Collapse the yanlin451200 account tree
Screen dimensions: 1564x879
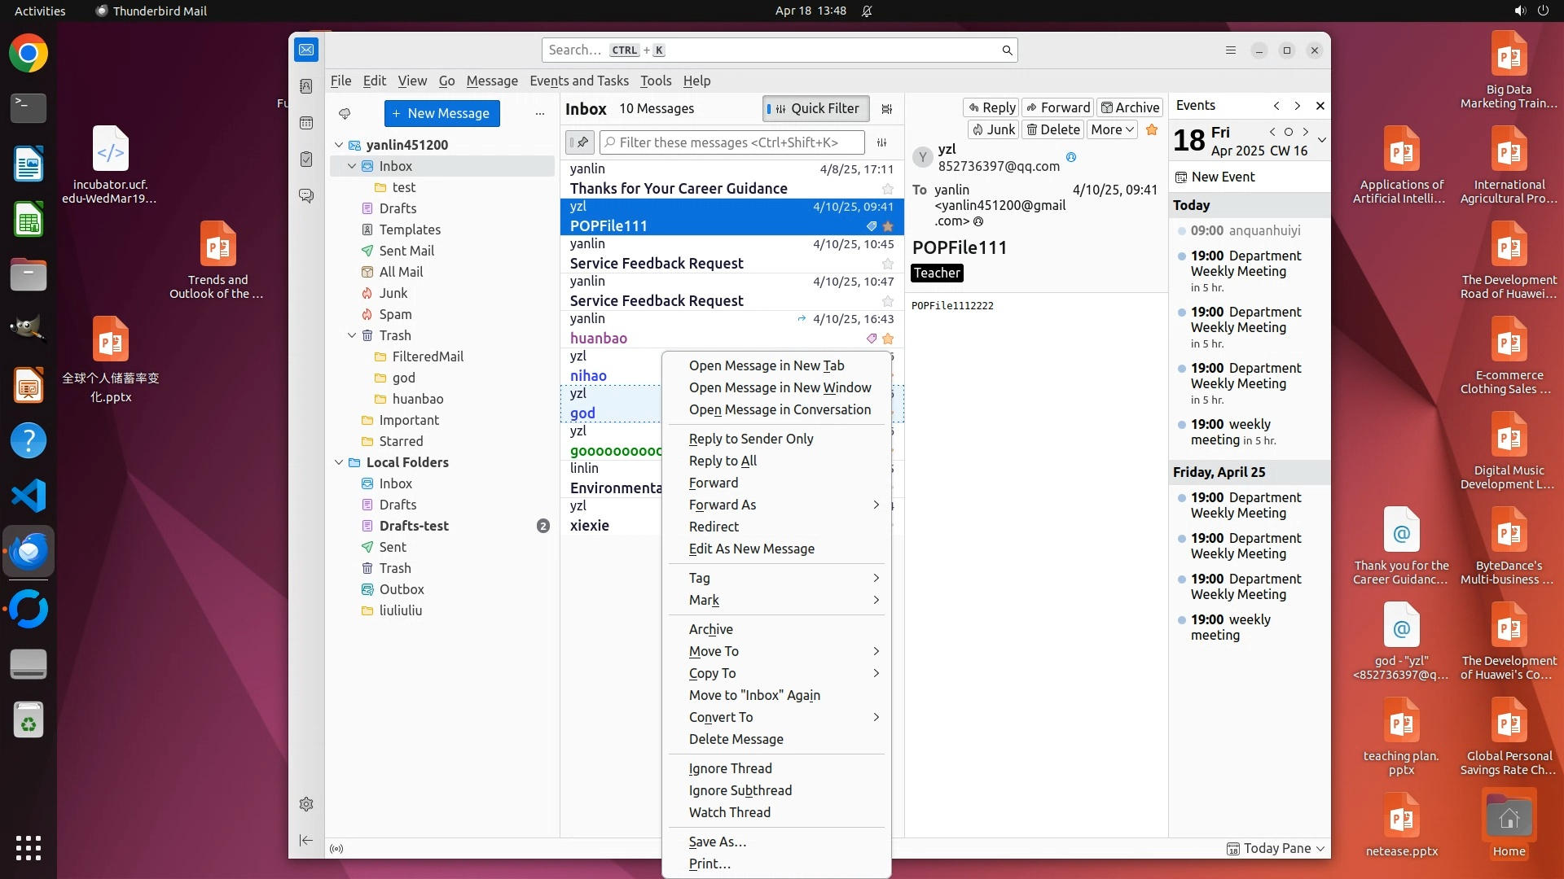tap(339, 145)
